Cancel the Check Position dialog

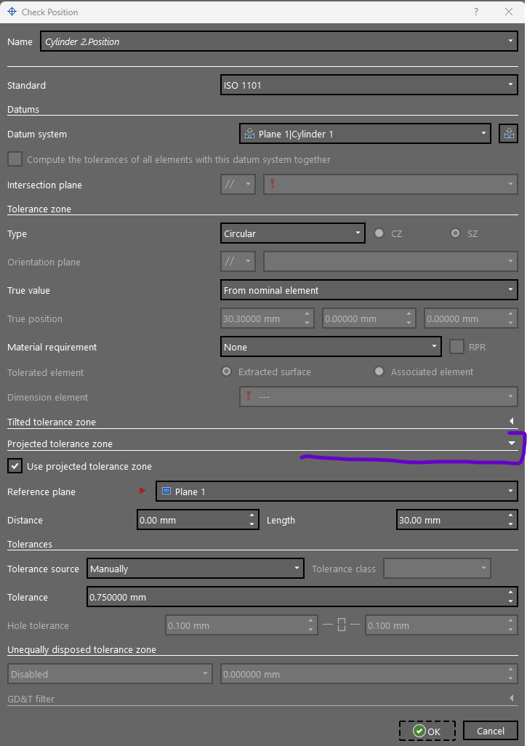[491, 731]
